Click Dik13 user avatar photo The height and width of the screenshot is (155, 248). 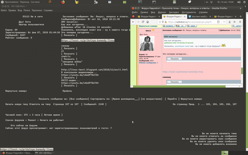[x=147, y=44]
